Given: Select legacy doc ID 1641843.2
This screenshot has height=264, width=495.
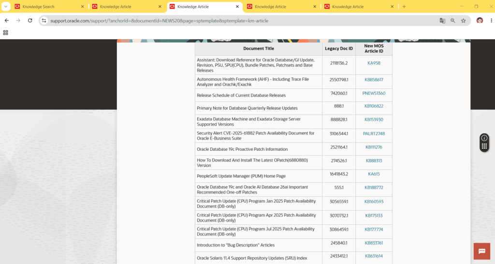Looking at the screenshot, I should click(x=339, y=174).
